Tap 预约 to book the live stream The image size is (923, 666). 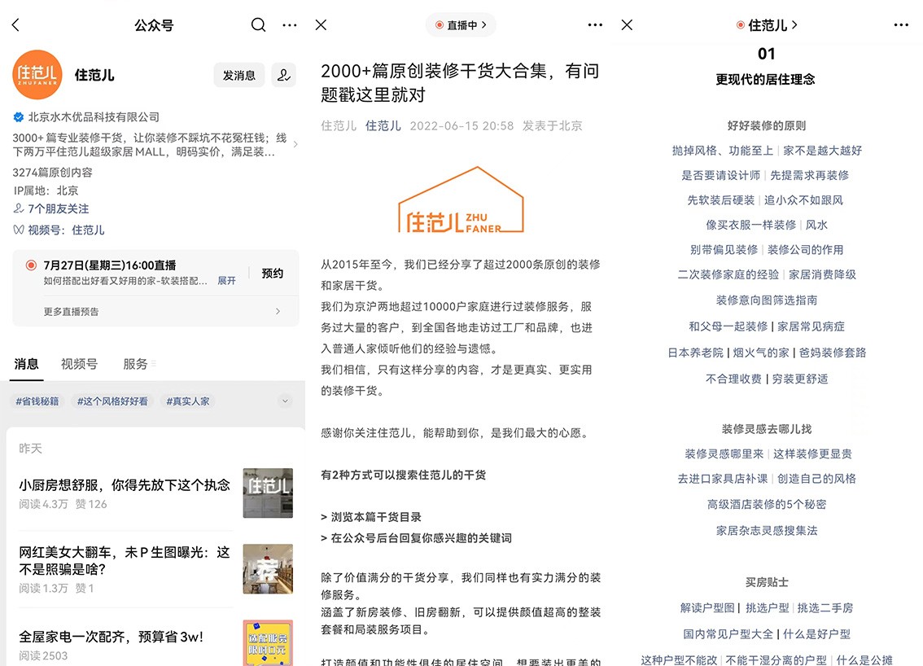coord(271,273)
